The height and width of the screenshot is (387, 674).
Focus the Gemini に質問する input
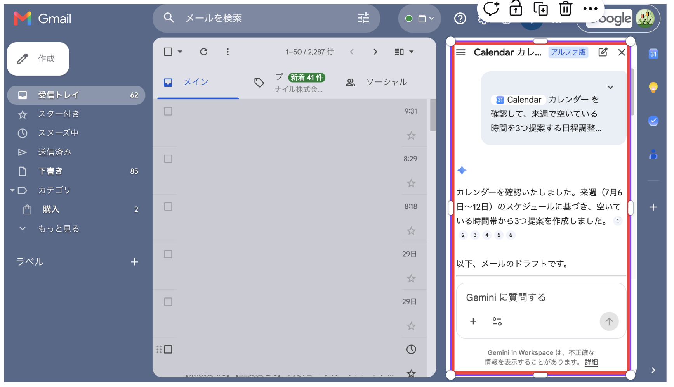point(541,298)
